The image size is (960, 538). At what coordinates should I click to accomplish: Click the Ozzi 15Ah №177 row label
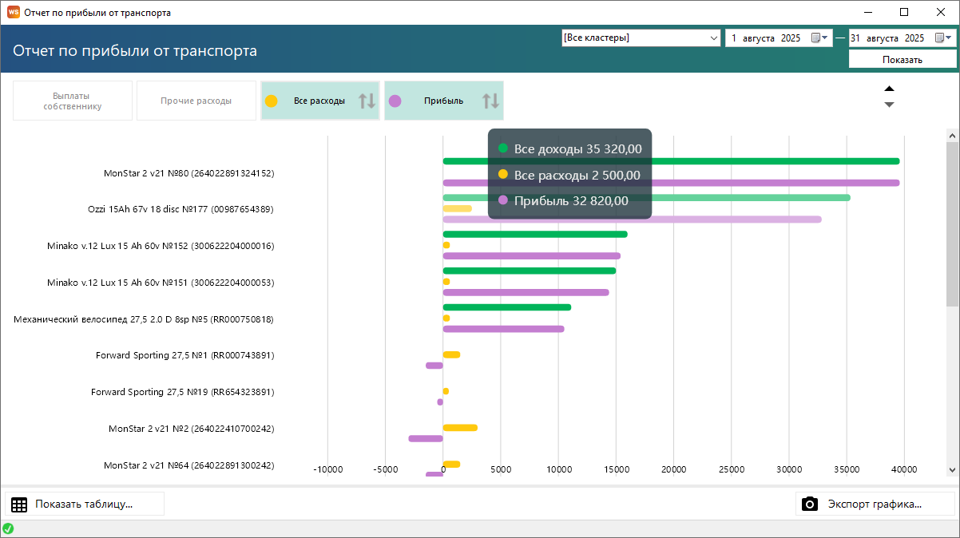pyautogui.click(x=180, y=209)
